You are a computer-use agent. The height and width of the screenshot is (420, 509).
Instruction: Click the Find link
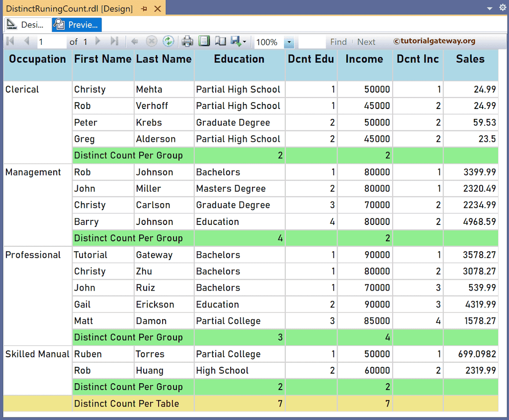coord(339,42)
